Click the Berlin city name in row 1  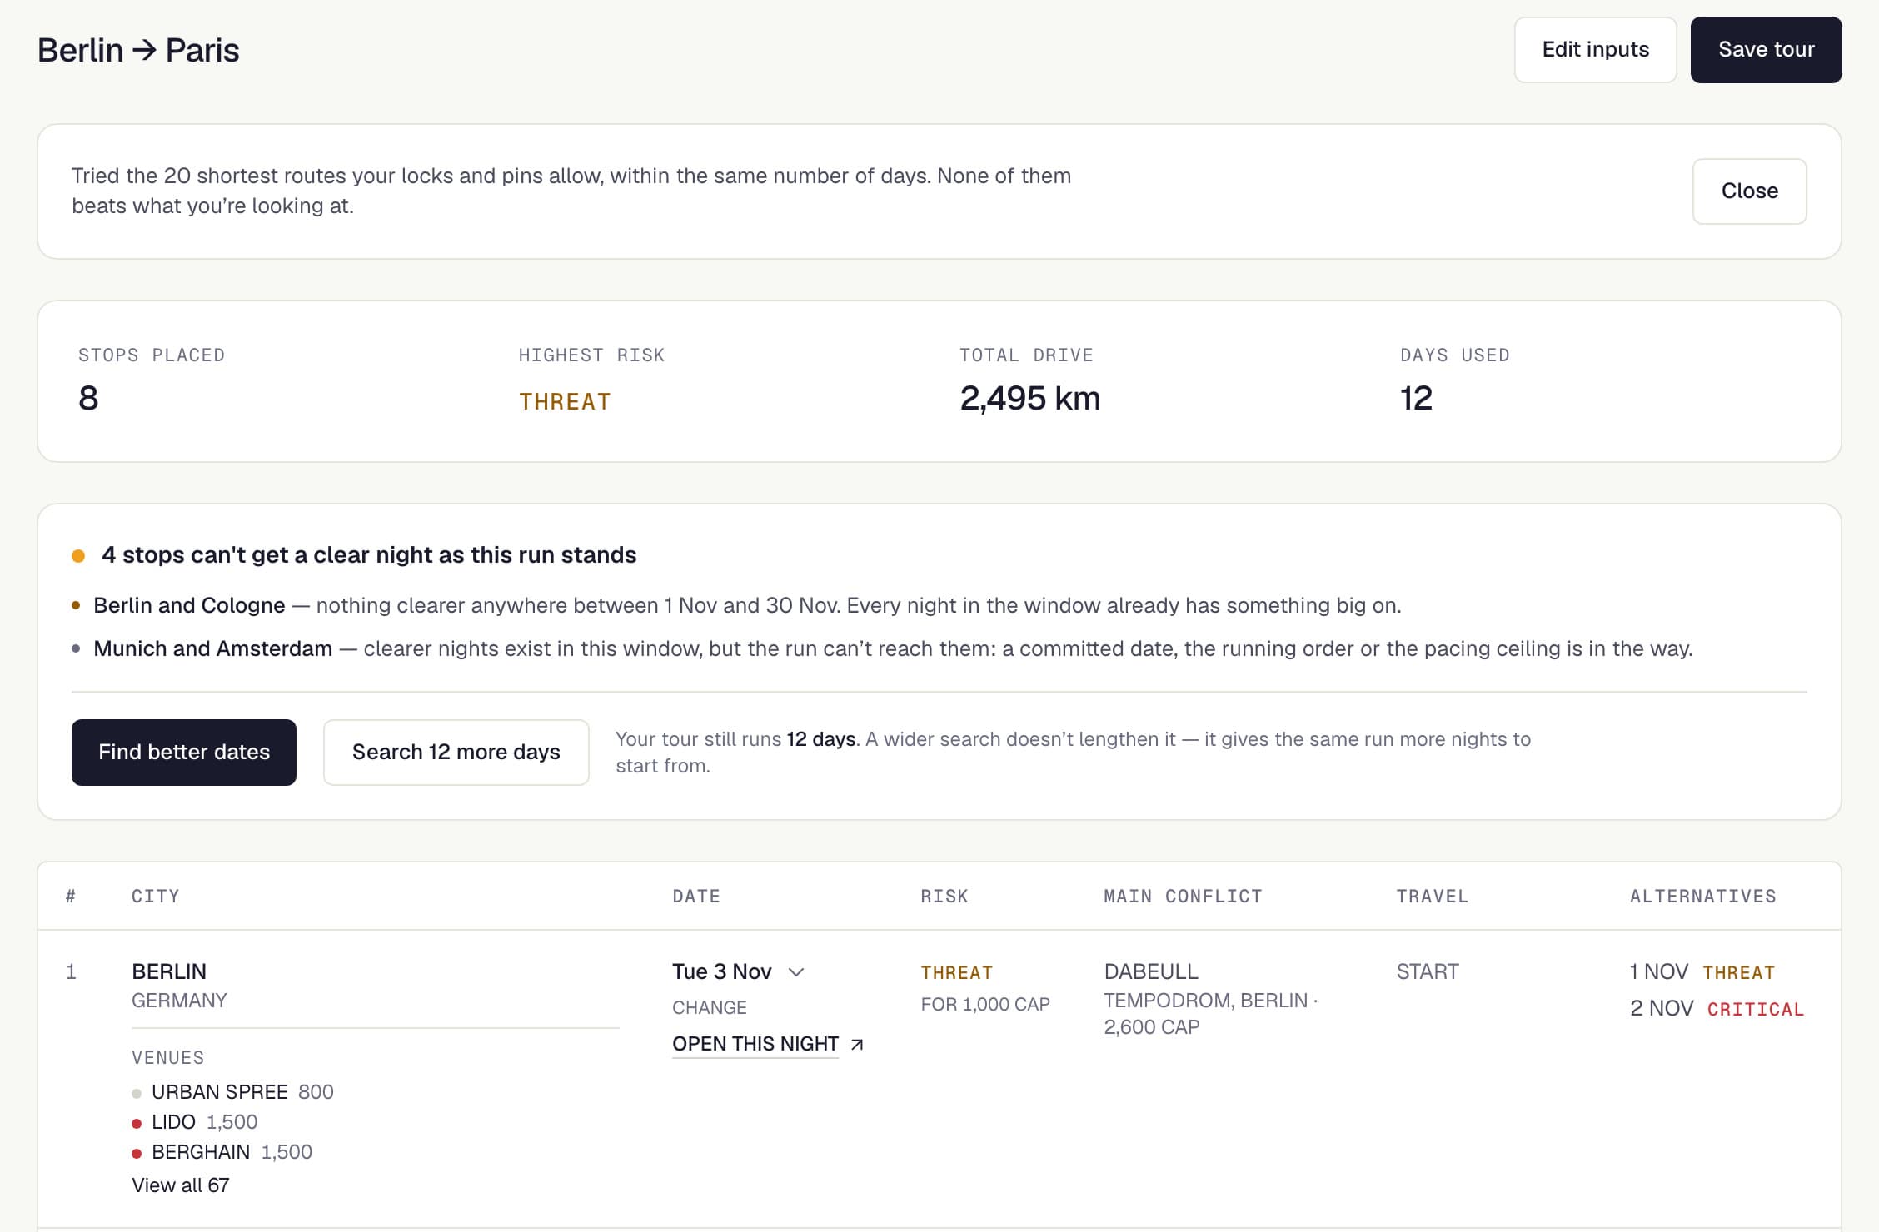169,971
